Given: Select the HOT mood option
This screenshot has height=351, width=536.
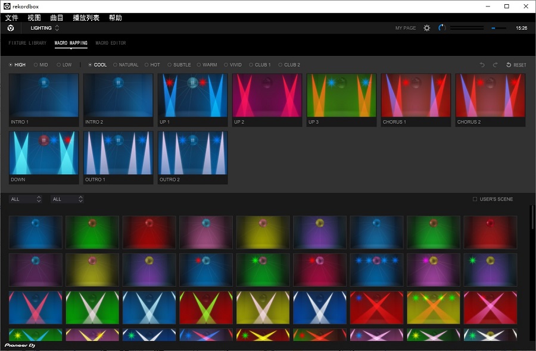Looking at the screenshot, I should (152, 65).
